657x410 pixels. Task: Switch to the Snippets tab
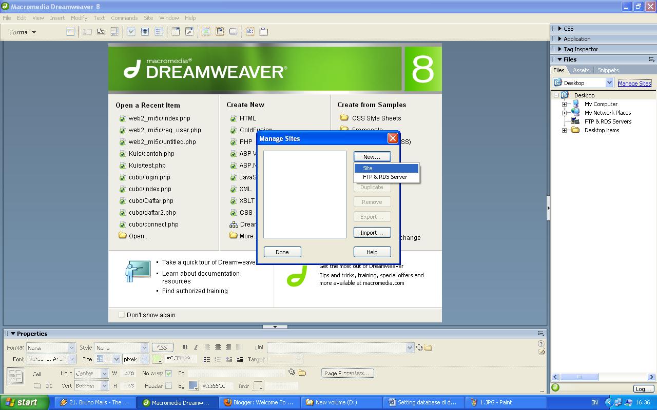tap(608, 70)
